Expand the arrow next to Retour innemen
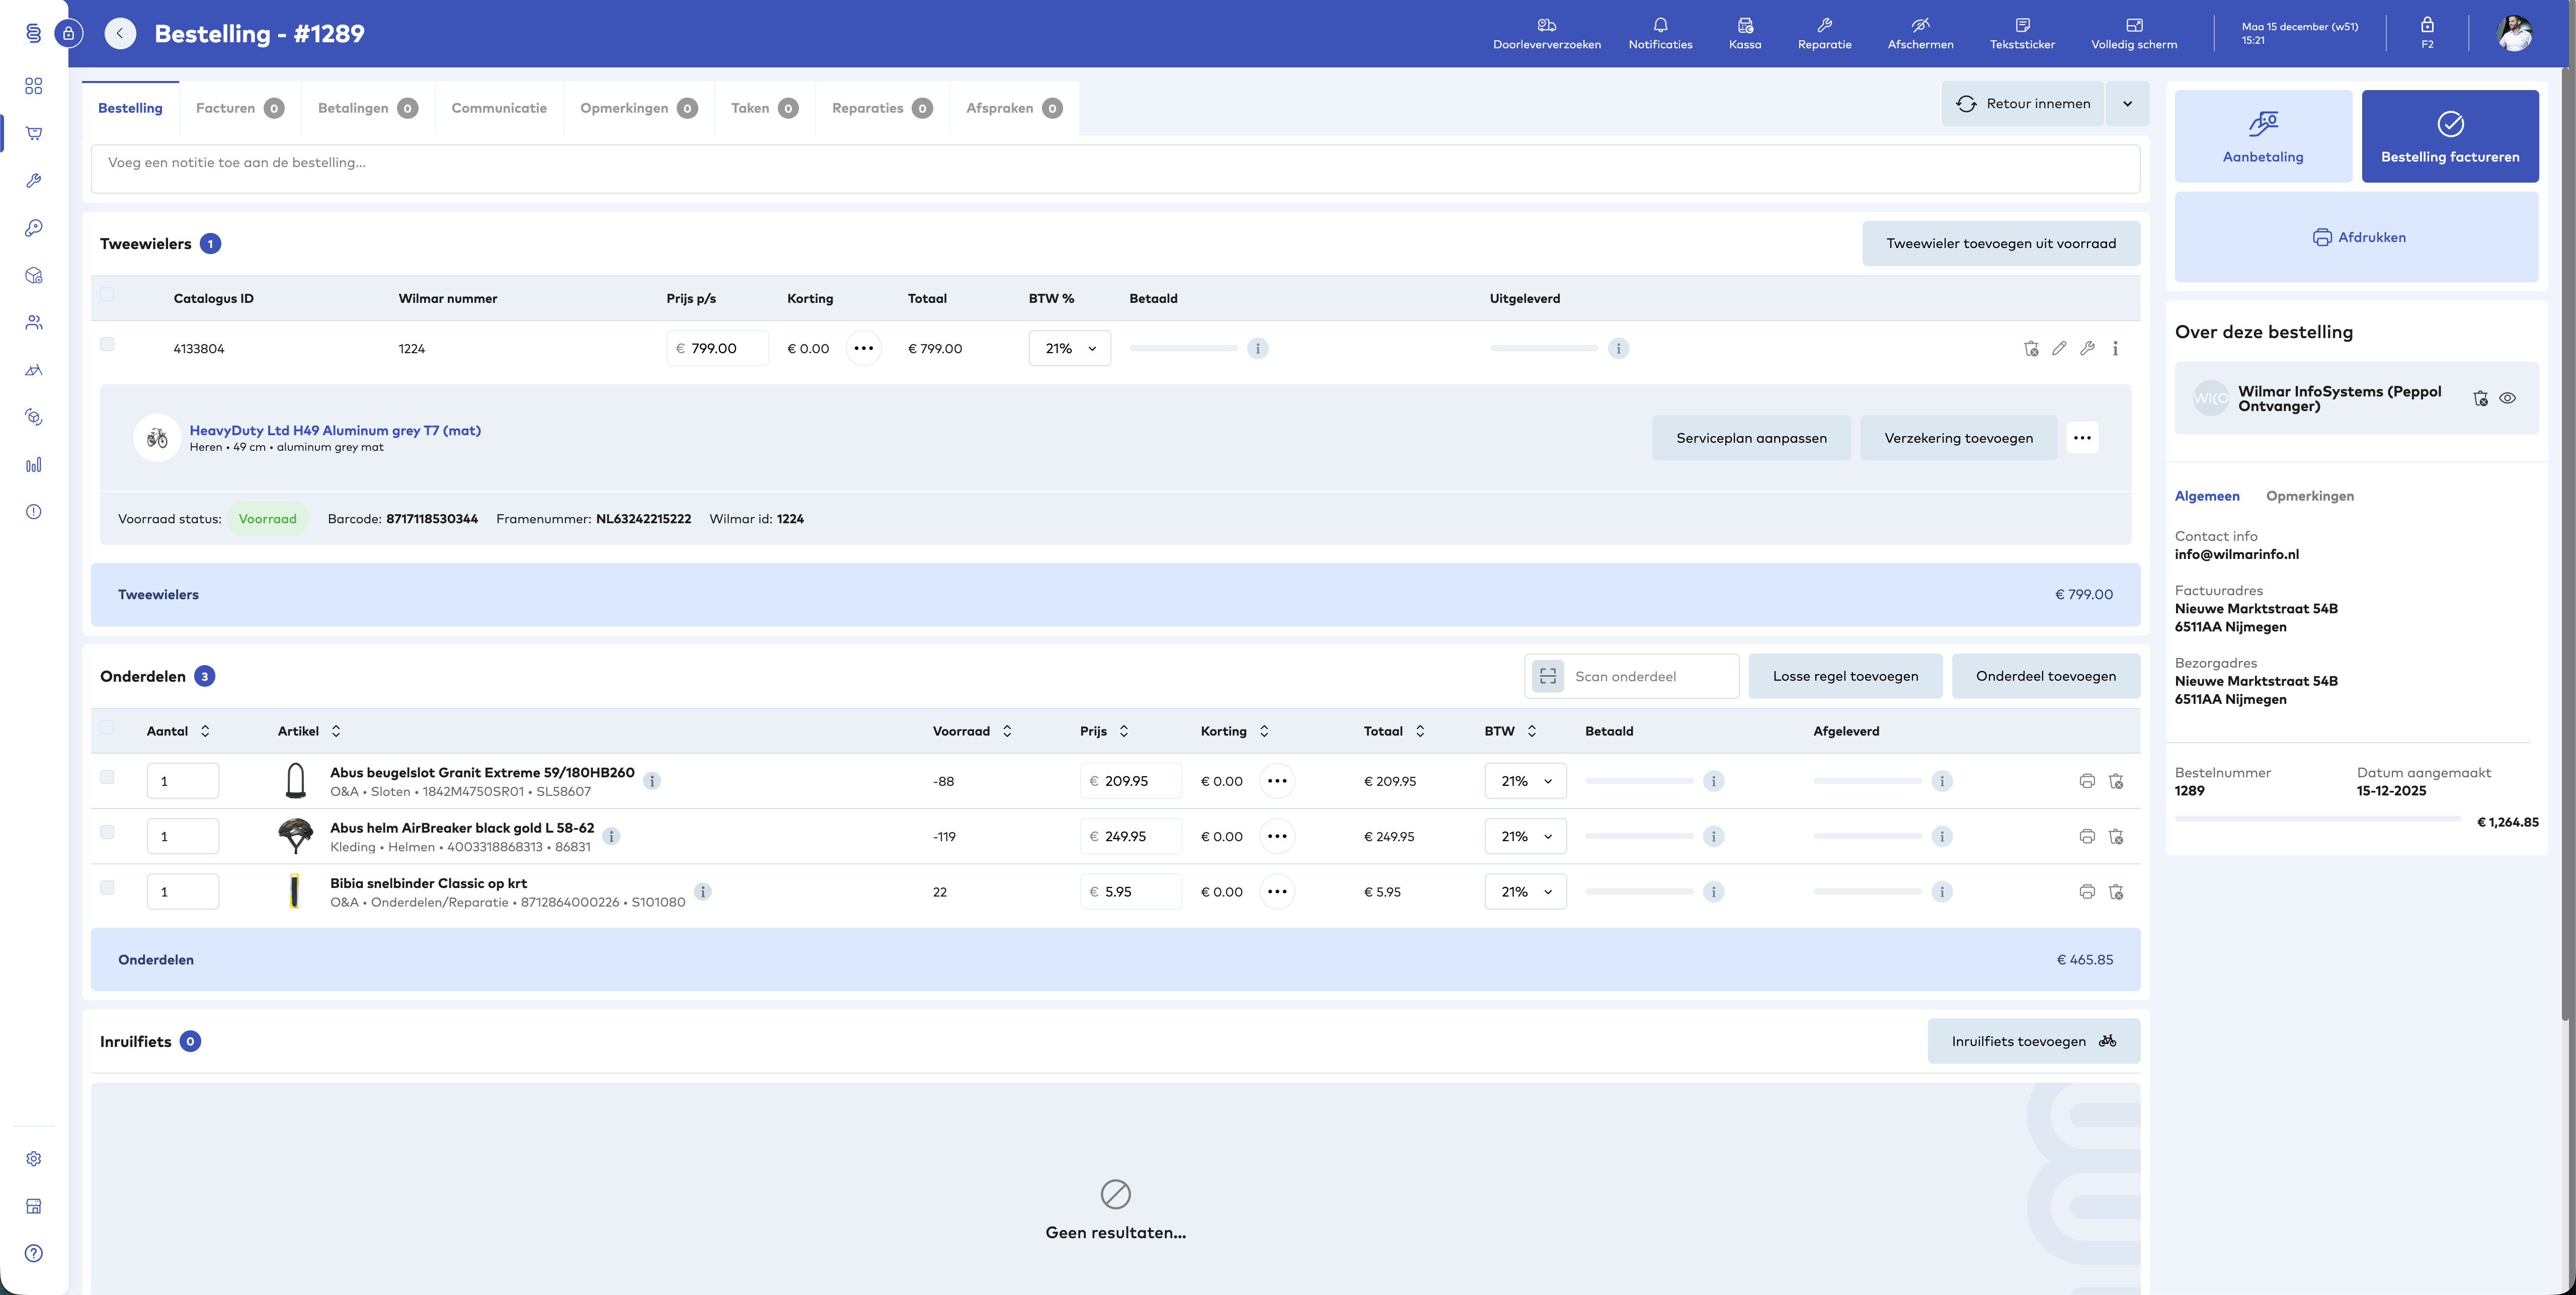Screen dimensions: 2576x1295 coord(2127,104)
